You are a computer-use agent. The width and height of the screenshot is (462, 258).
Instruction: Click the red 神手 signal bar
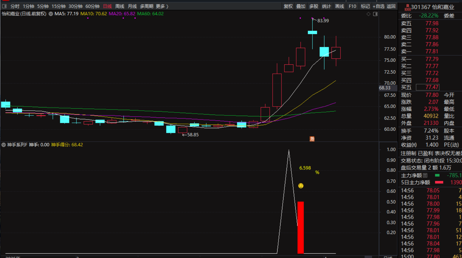click(300, 227)
